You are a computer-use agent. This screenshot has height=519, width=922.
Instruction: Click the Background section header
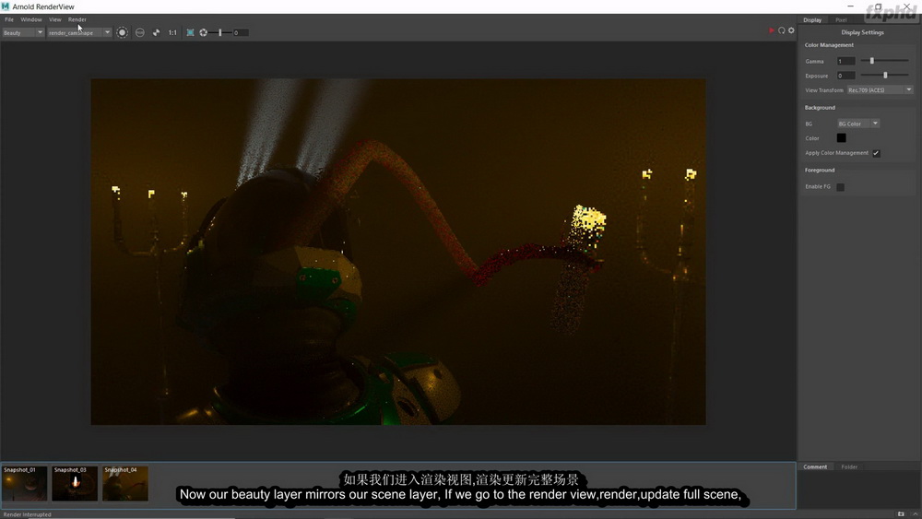tap(820, 108)
